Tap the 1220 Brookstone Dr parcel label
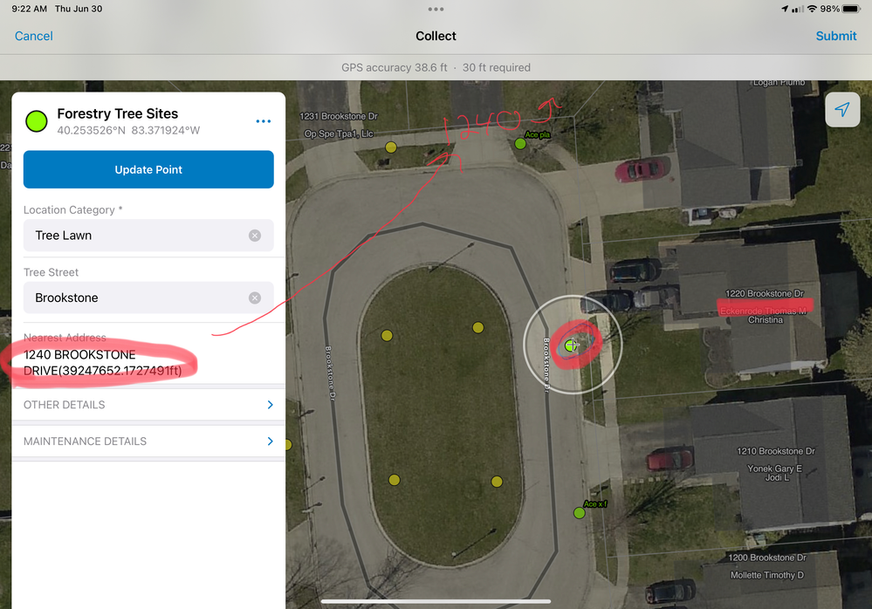The width and height of the screenshot is (872, 609). [x=765, y=293]
